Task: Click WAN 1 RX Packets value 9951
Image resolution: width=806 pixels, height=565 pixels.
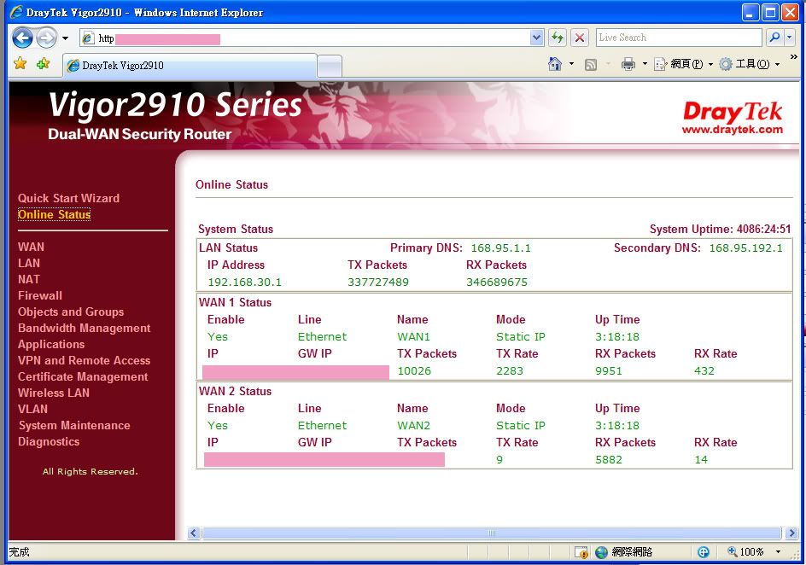Action: [x=609, y=371]
